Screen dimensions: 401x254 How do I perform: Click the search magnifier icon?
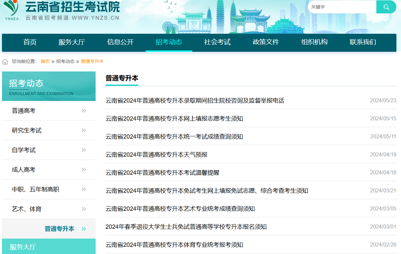pyautogui.click(x=386, y=7)
